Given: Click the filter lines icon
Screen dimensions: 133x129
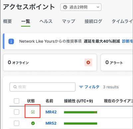Looking at the screenshot, I should 81,87.
